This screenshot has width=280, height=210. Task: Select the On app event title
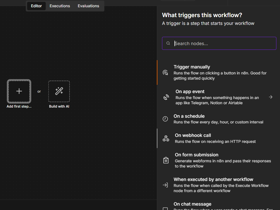click(190, 92)
